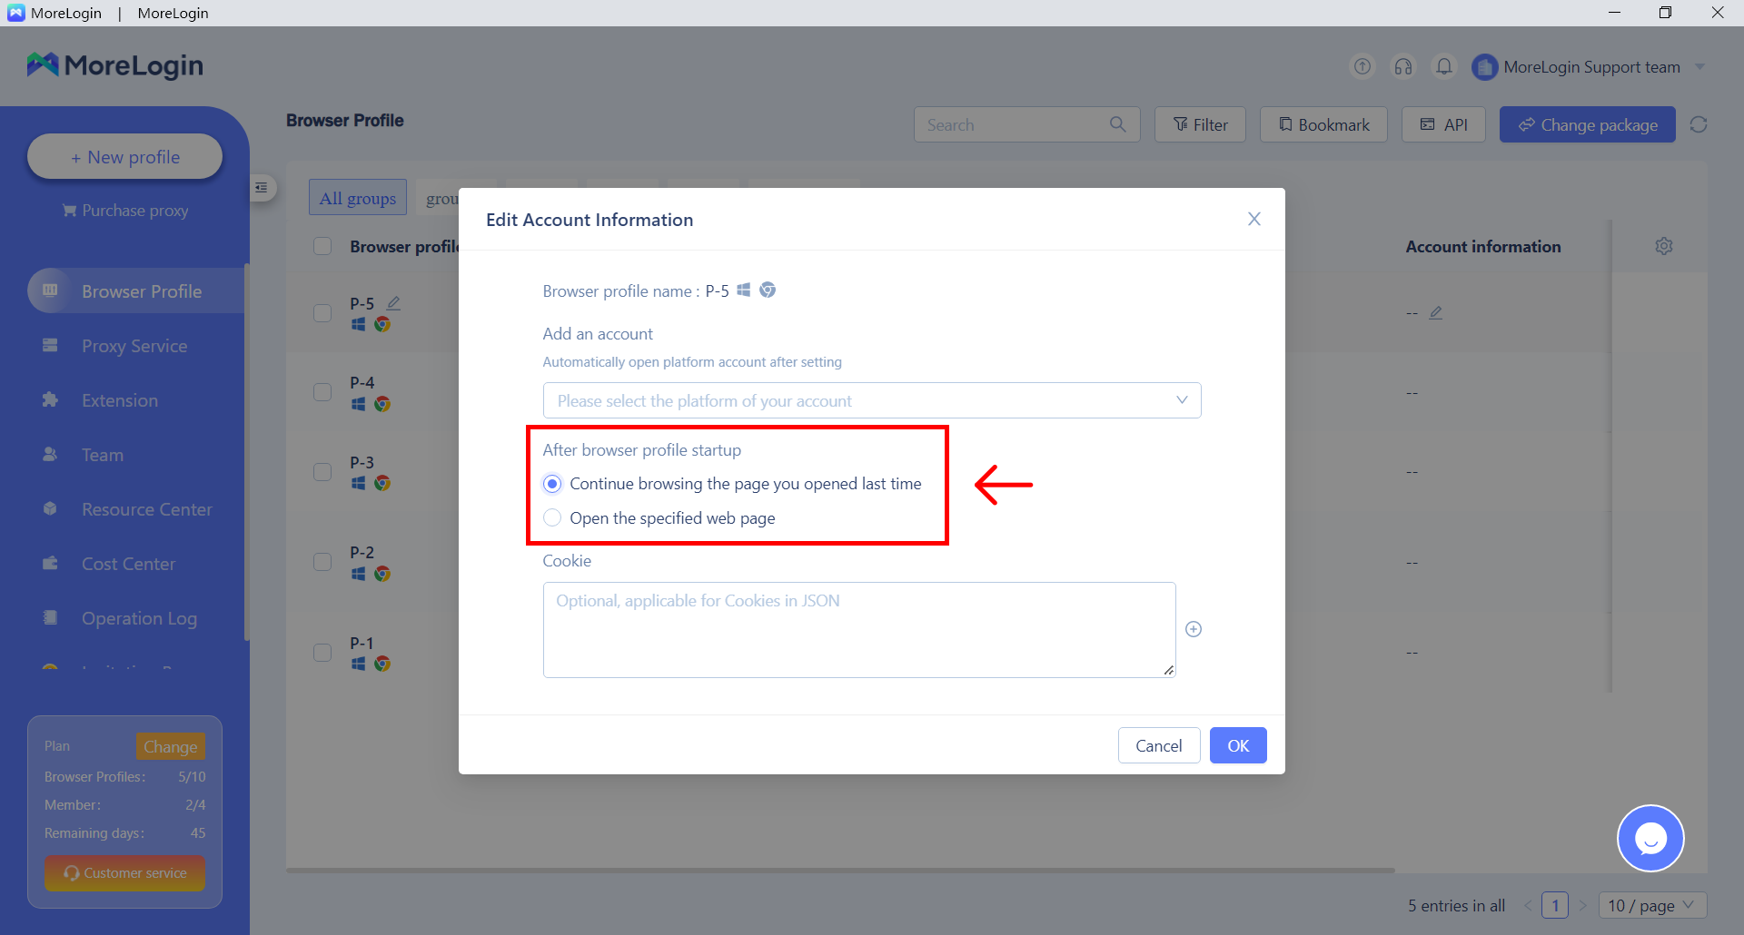This screenshot has height=935, width=1744.
Task: Click the API button
Action: [1443, 124]
